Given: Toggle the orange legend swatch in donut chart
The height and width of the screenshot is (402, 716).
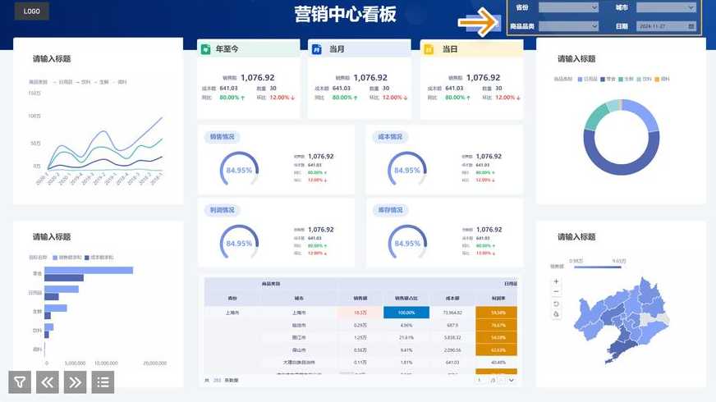Looking at the screenshot, I should (x=657, y=80).
